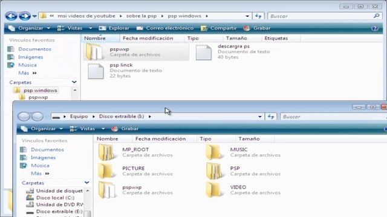
Task: Select 'psp linck' text document icon
Action: 96,71
